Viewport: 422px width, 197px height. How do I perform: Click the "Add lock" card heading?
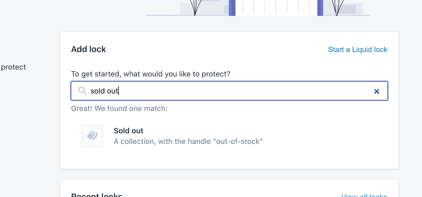pyautogui.click(x=88, y=49)
